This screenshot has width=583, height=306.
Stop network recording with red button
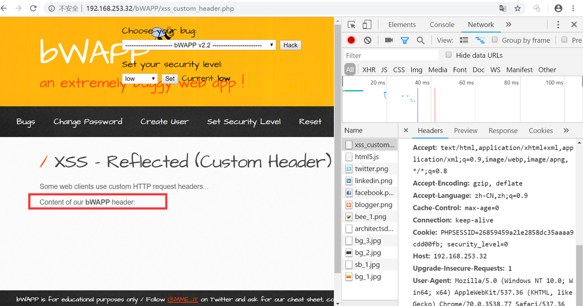coord(351,40)
